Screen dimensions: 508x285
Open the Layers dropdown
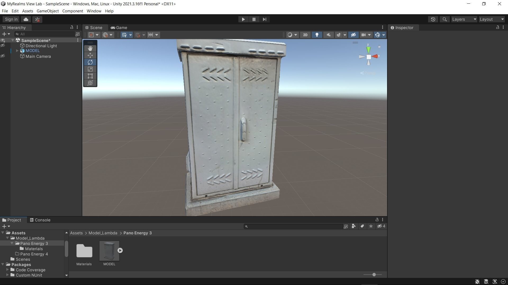coord(464,19)
